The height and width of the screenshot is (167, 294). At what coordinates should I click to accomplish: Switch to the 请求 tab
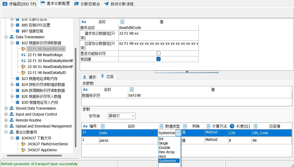(89, 77)
